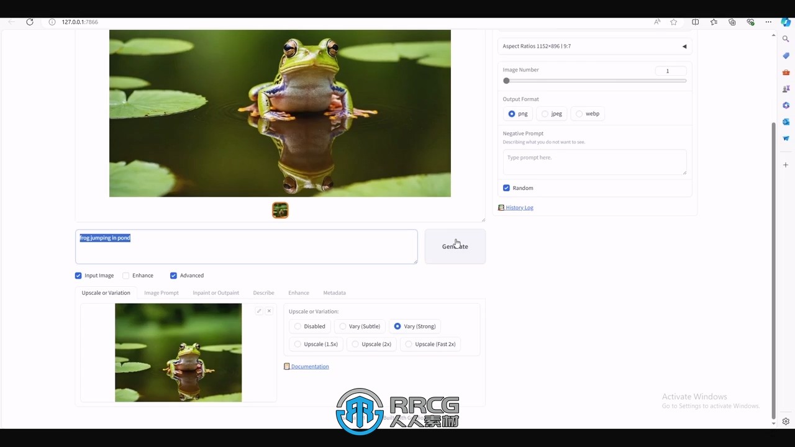Click the page vertical scrollbar thumb

[x=773, y=270]
